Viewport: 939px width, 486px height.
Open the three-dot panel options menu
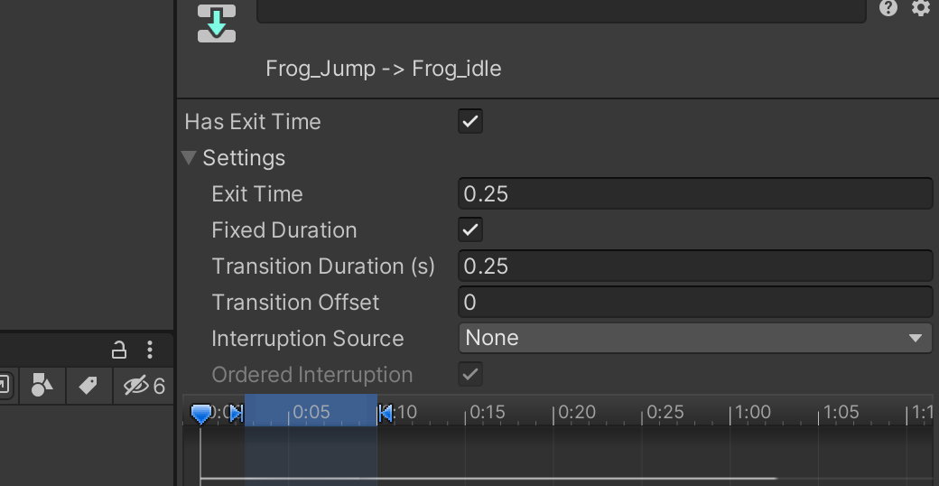point(150,350)
